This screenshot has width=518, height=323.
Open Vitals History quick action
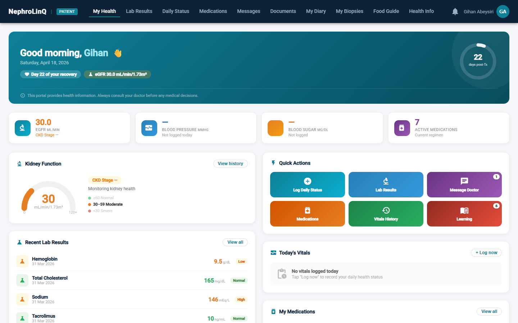pos(386,214)
